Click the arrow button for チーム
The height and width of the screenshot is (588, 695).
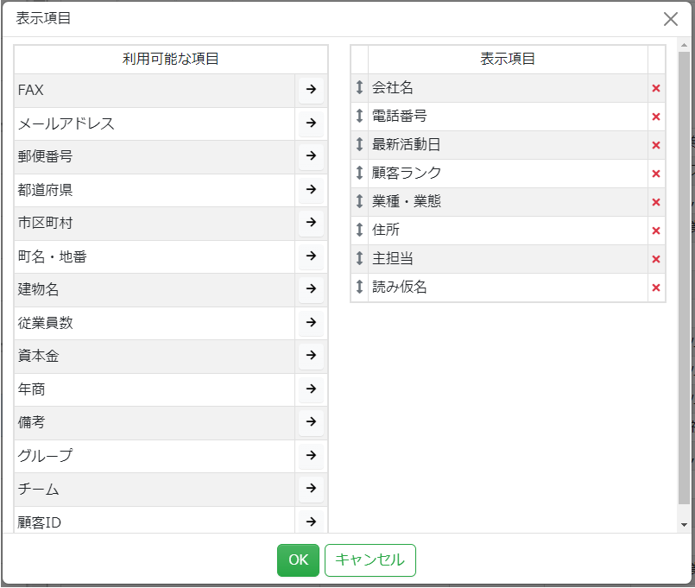pos(311,489)
